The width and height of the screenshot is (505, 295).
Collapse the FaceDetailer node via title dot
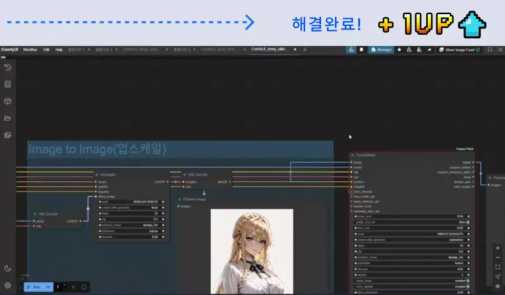tap(352, 155)
